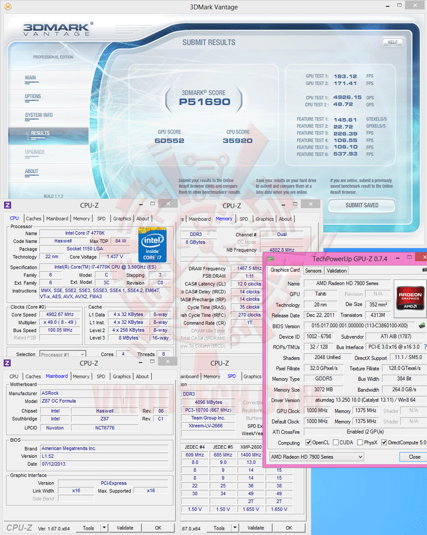
Task: Click the question mark next to Bus Interface
Action: pos(425,347)
